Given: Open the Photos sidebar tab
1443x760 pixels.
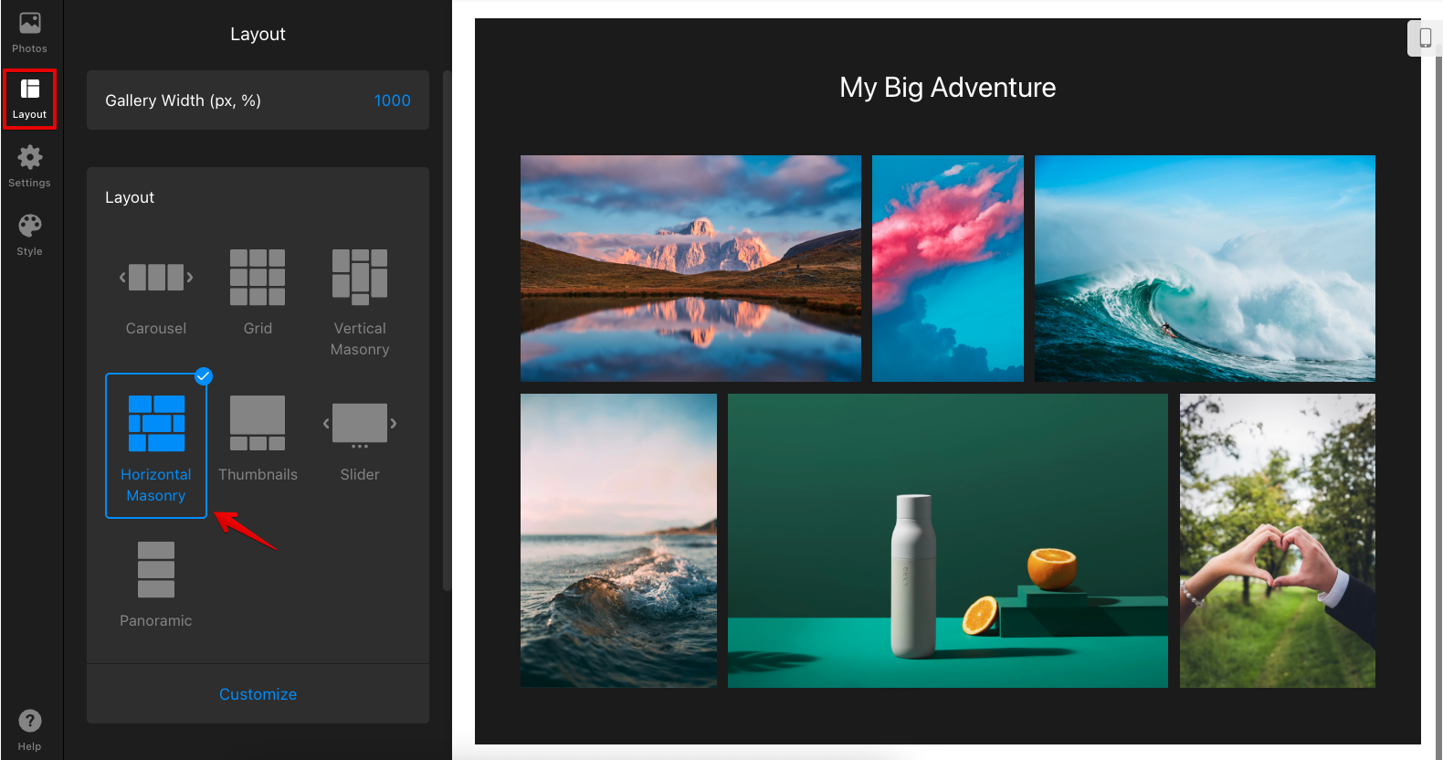Looking at the screenshot, I should point(29,33).
